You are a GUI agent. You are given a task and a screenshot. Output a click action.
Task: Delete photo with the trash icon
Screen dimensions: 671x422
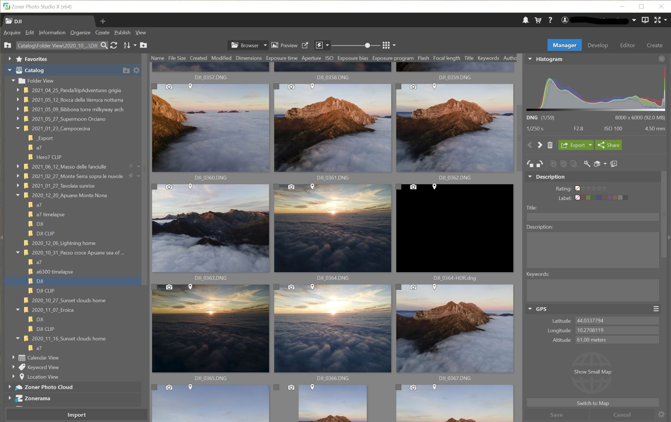pos(550,145)
